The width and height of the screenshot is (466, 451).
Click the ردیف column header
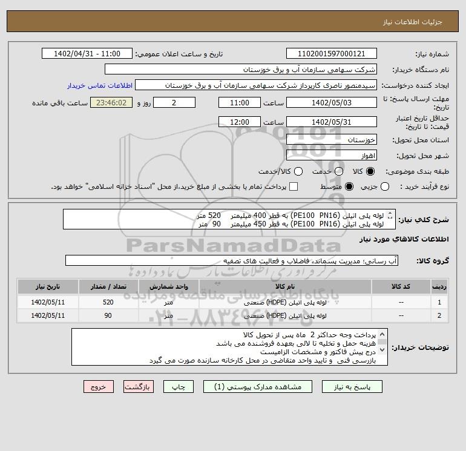(439, 286)
